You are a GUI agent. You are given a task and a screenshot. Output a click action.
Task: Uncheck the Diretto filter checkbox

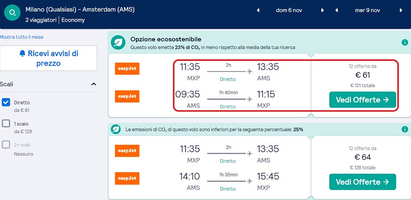(6, 102)
